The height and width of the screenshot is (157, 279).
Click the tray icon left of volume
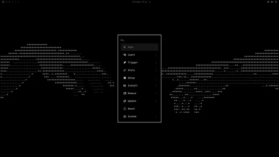click(x=268, y=2)
